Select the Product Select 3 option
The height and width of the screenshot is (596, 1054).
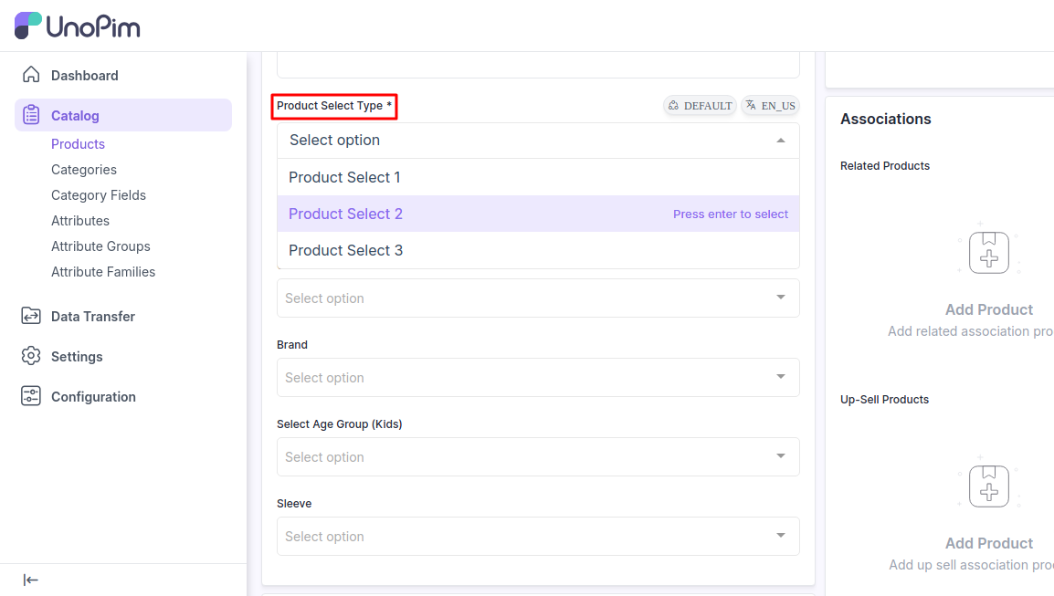[x=345, y=250]
